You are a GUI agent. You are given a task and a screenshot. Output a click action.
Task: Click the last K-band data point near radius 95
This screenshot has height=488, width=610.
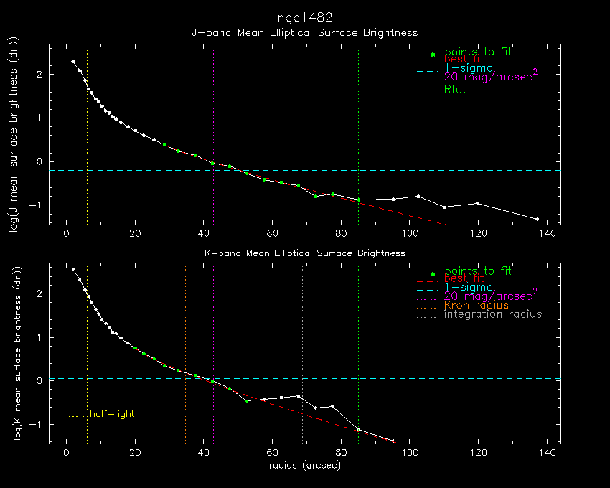pos(393,441)
